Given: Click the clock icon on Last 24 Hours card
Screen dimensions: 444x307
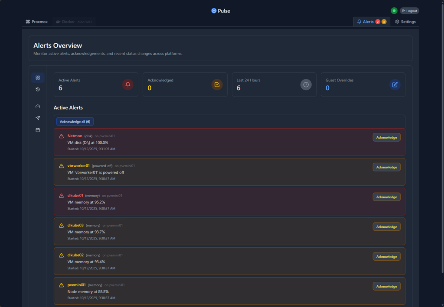Looking at the screenshot, I should click(306, 84).
